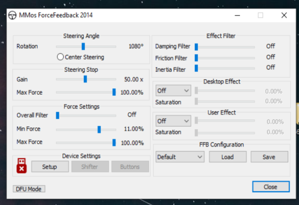Expand the FFB Configuration Default dropdown
The height and width of the screenshot is (205, 299).
click(180, 157)
